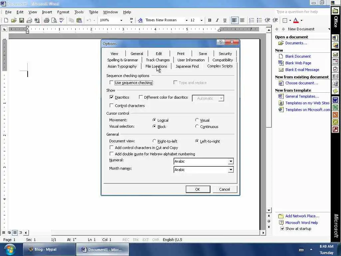Open the New Document task pane menu arrow

click(x=329, y=29)
